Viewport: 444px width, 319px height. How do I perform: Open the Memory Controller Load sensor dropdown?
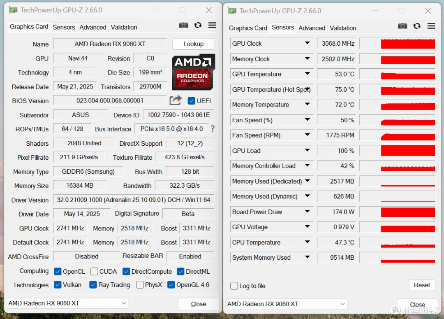pyautogui.click(x=307, y=165)
